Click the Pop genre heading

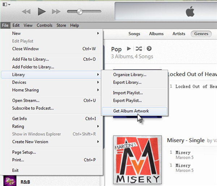pyautogui.click(x=116, y=49)
